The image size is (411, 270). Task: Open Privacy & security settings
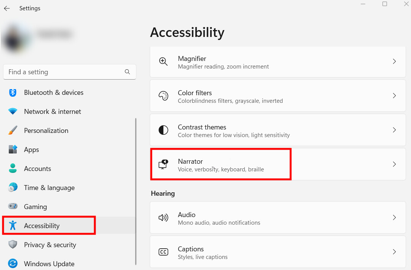(69, 244)
